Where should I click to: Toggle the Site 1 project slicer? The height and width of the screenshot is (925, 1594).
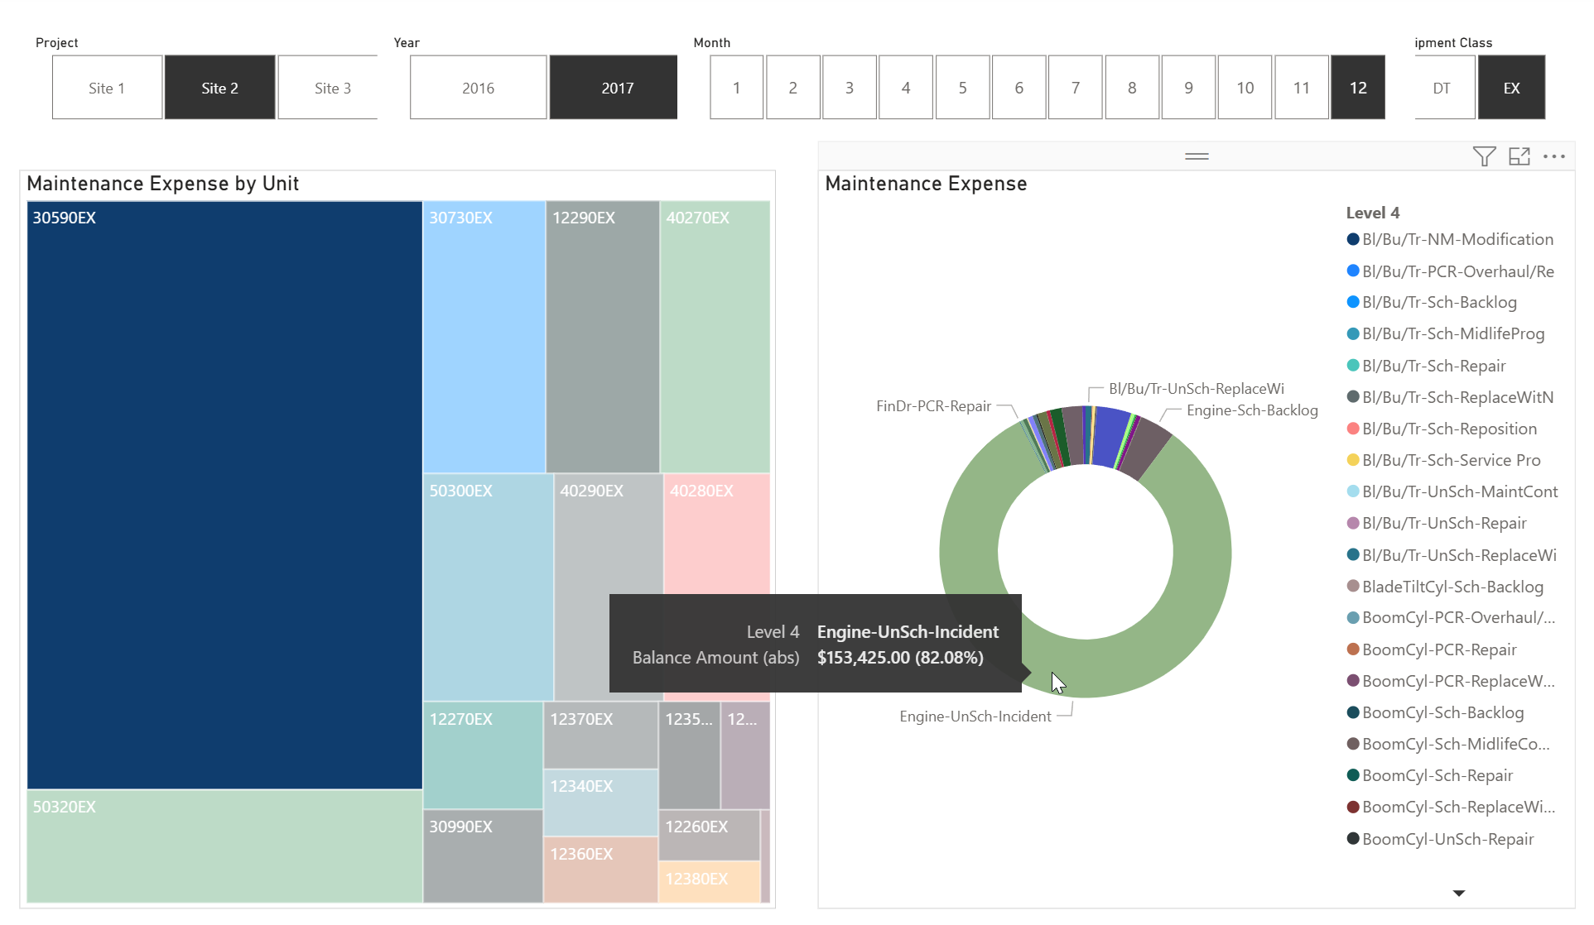point(107,88)
